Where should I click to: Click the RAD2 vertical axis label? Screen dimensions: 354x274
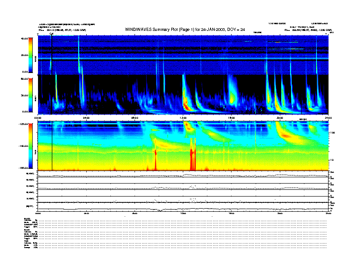[35, 59]
